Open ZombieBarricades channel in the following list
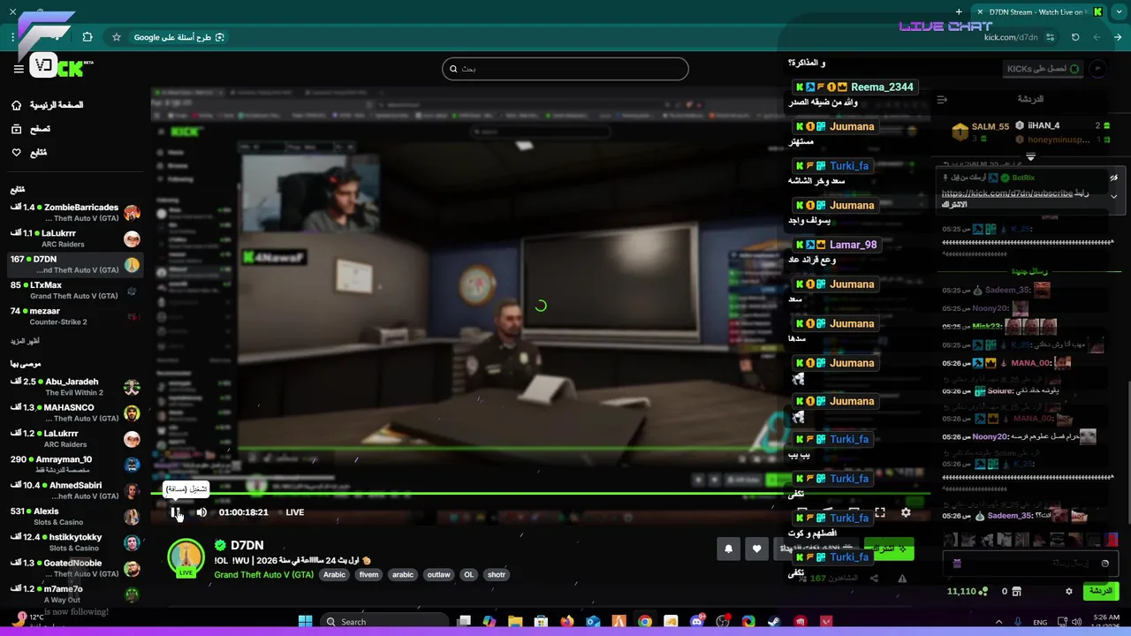 click(75, 212)
